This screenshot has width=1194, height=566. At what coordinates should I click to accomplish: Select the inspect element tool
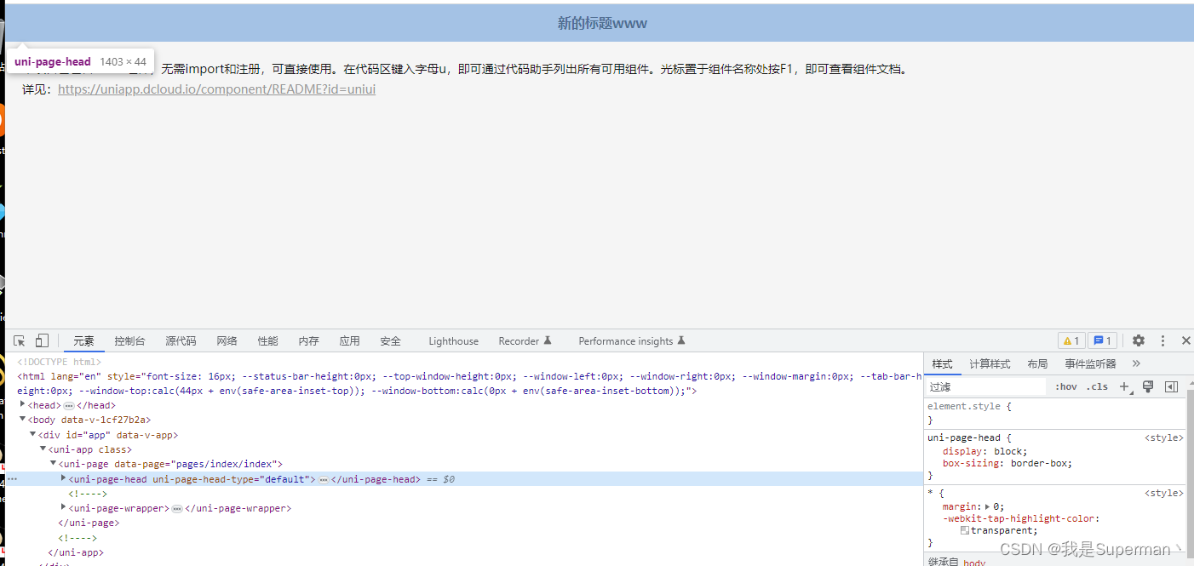click(x=19, y=340)
